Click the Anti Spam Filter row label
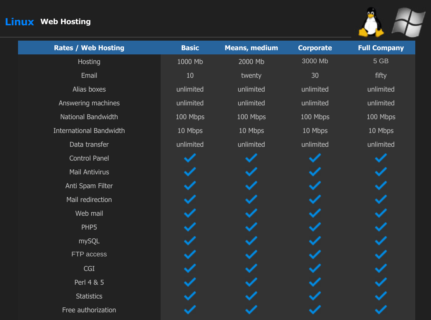431x320 pixels. point(89,186)
